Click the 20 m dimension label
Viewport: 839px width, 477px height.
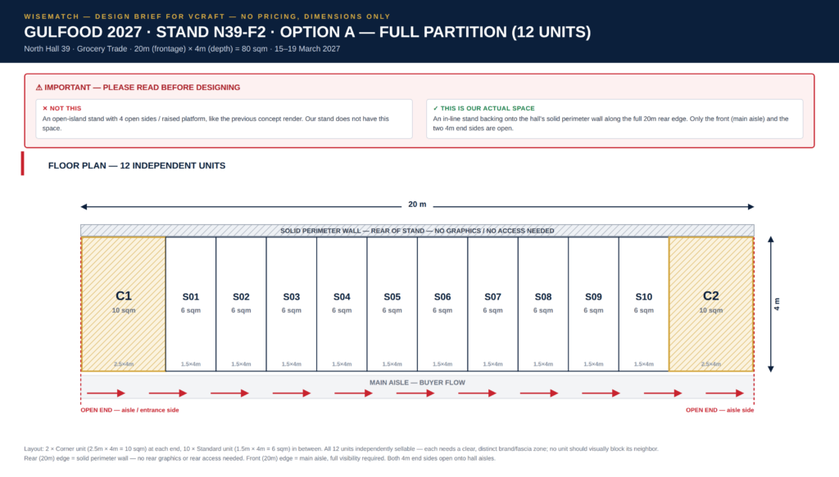pyautogui.click(x=417, y=205)
